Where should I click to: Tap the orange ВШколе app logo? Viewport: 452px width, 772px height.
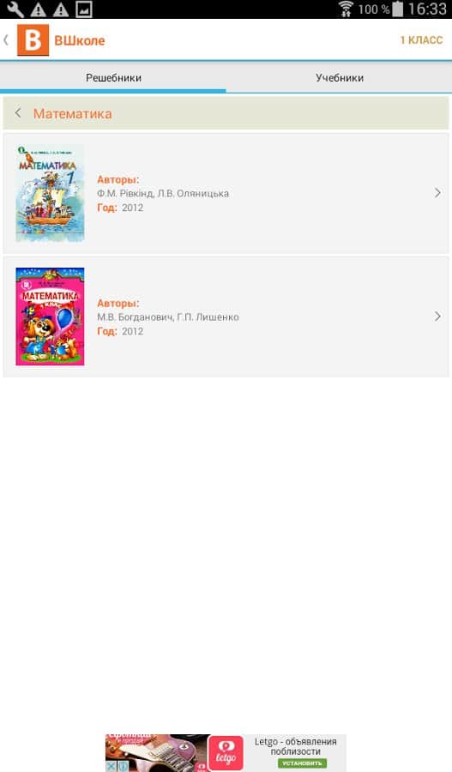click(x=33, y=39)
